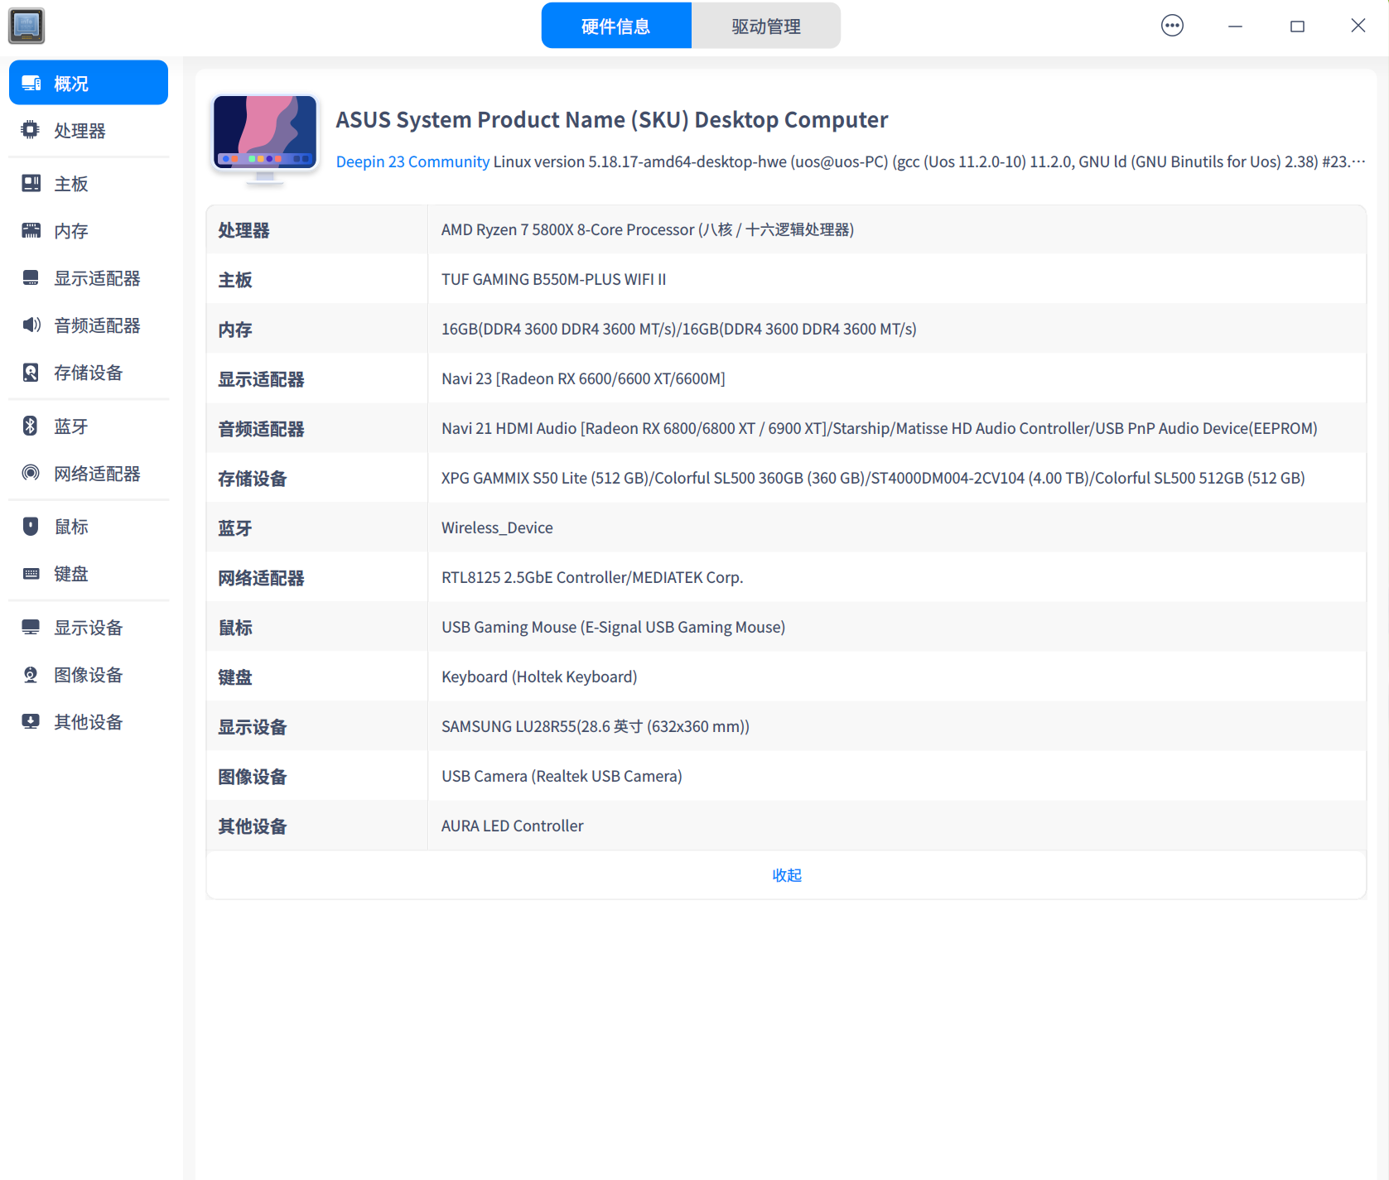Open the 显示设备 sidebar entry
This screenshot has height=1180, width=1389.
(89, 627)
